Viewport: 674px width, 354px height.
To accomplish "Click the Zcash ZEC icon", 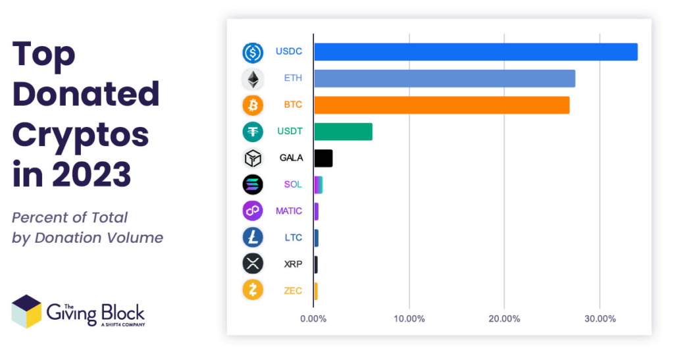I will (253, 290).
